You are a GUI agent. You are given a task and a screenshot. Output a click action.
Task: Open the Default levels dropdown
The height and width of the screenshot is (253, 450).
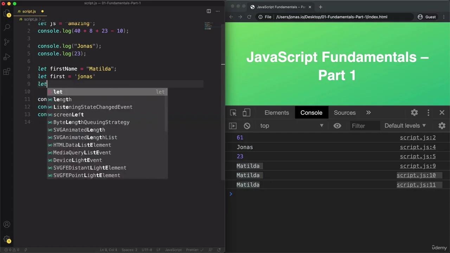click(x=405, y=126)
